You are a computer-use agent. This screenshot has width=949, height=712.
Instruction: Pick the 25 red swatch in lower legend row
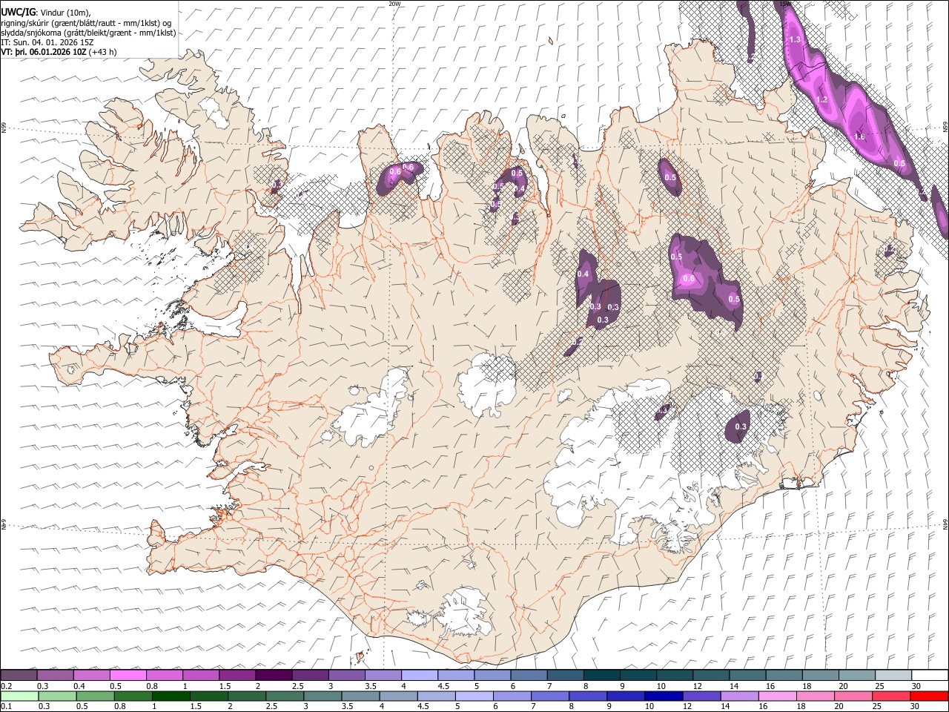point(891,696)
